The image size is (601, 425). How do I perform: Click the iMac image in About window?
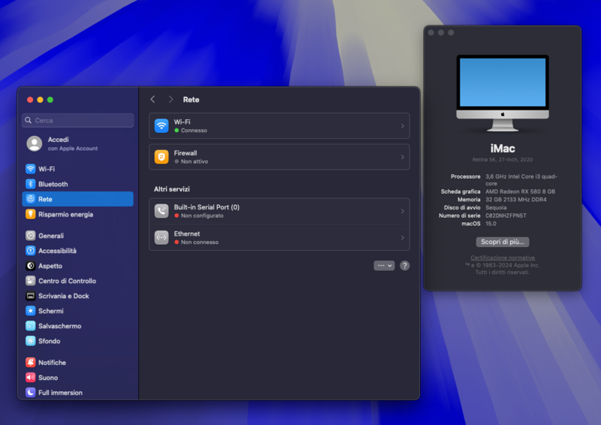pos(503,93)
